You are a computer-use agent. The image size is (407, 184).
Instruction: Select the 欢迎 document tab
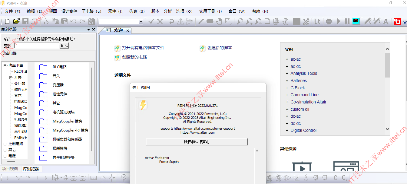click(x=118, y=30)
